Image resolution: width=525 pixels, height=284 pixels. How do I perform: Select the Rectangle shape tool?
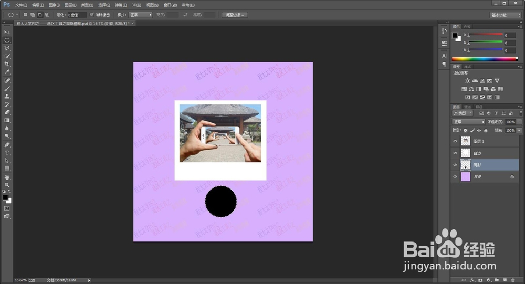pos(7,169)
